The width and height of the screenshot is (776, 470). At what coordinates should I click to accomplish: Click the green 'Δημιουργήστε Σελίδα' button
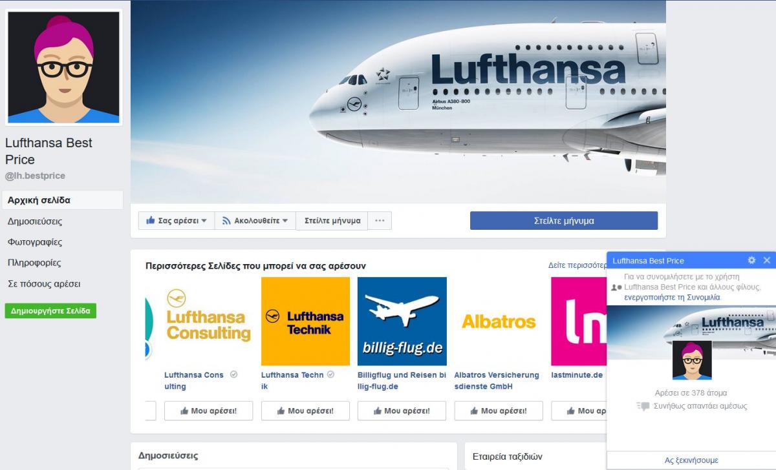click(x=50, y=311)
